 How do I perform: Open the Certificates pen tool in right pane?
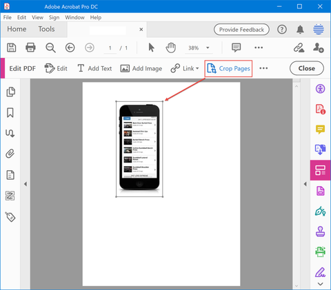pyautogui.click(x=320, y=211)
